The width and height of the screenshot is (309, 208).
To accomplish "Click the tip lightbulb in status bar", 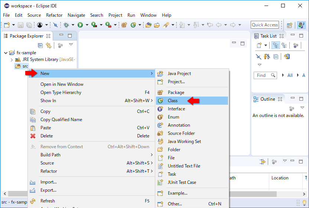I will click(304, 203).
